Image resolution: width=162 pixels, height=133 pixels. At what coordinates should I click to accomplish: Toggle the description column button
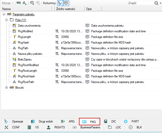click(66, 3)
